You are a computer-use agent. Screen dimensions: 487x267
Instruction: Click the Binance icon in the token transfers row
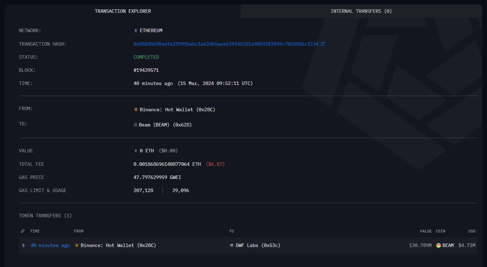[x=77, y=246]
